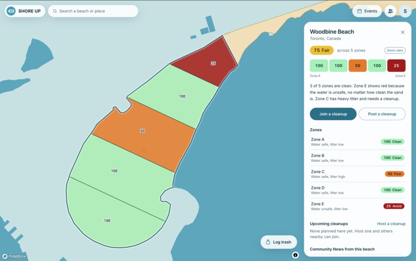This screenshot has width=416, height=261.
Task: Click the Upcoming cleanups heading
Action: (x=329, y=223)
